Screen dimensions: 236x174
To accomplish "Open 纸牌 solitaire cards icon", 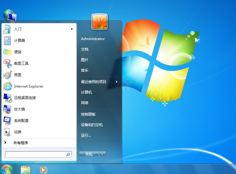I will coord(8,132).
